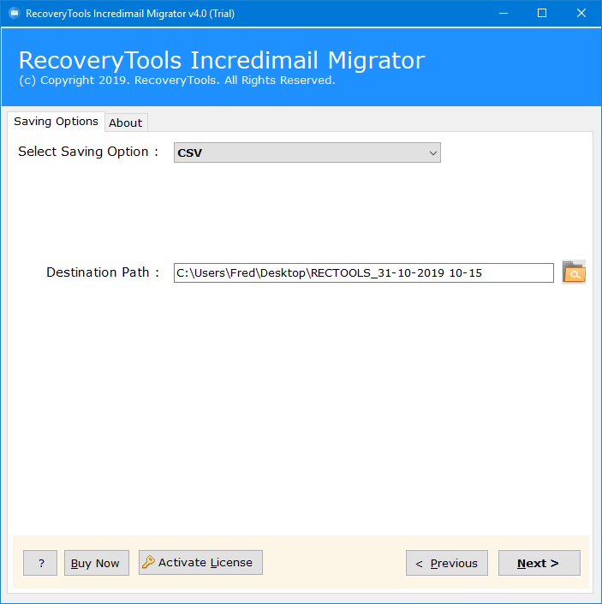Image resolution: width=602 pixels, height=604 pixels.
Task: Open the Select Saving Option dropdown
Action: pos(307,152)
